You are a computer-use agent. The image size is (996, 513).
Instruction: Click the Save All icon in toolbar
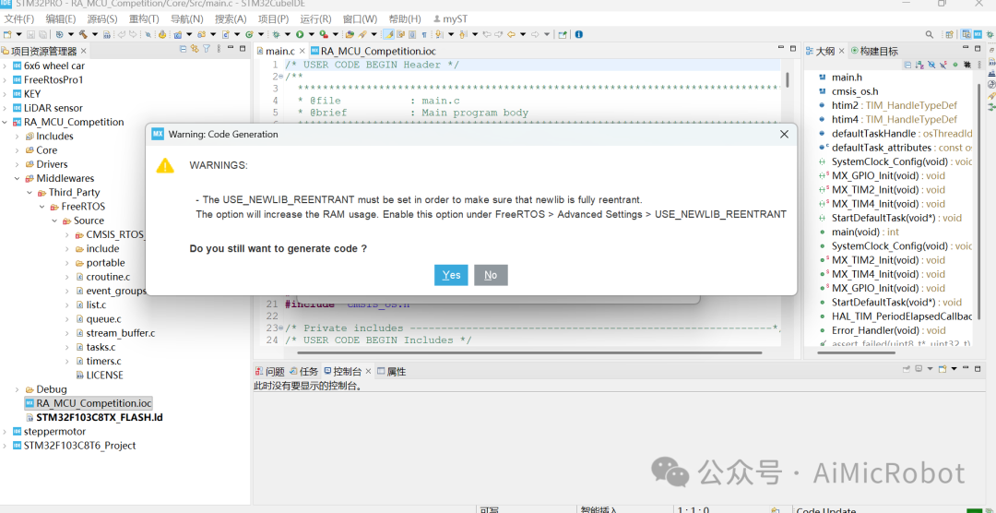pos(43,34)
